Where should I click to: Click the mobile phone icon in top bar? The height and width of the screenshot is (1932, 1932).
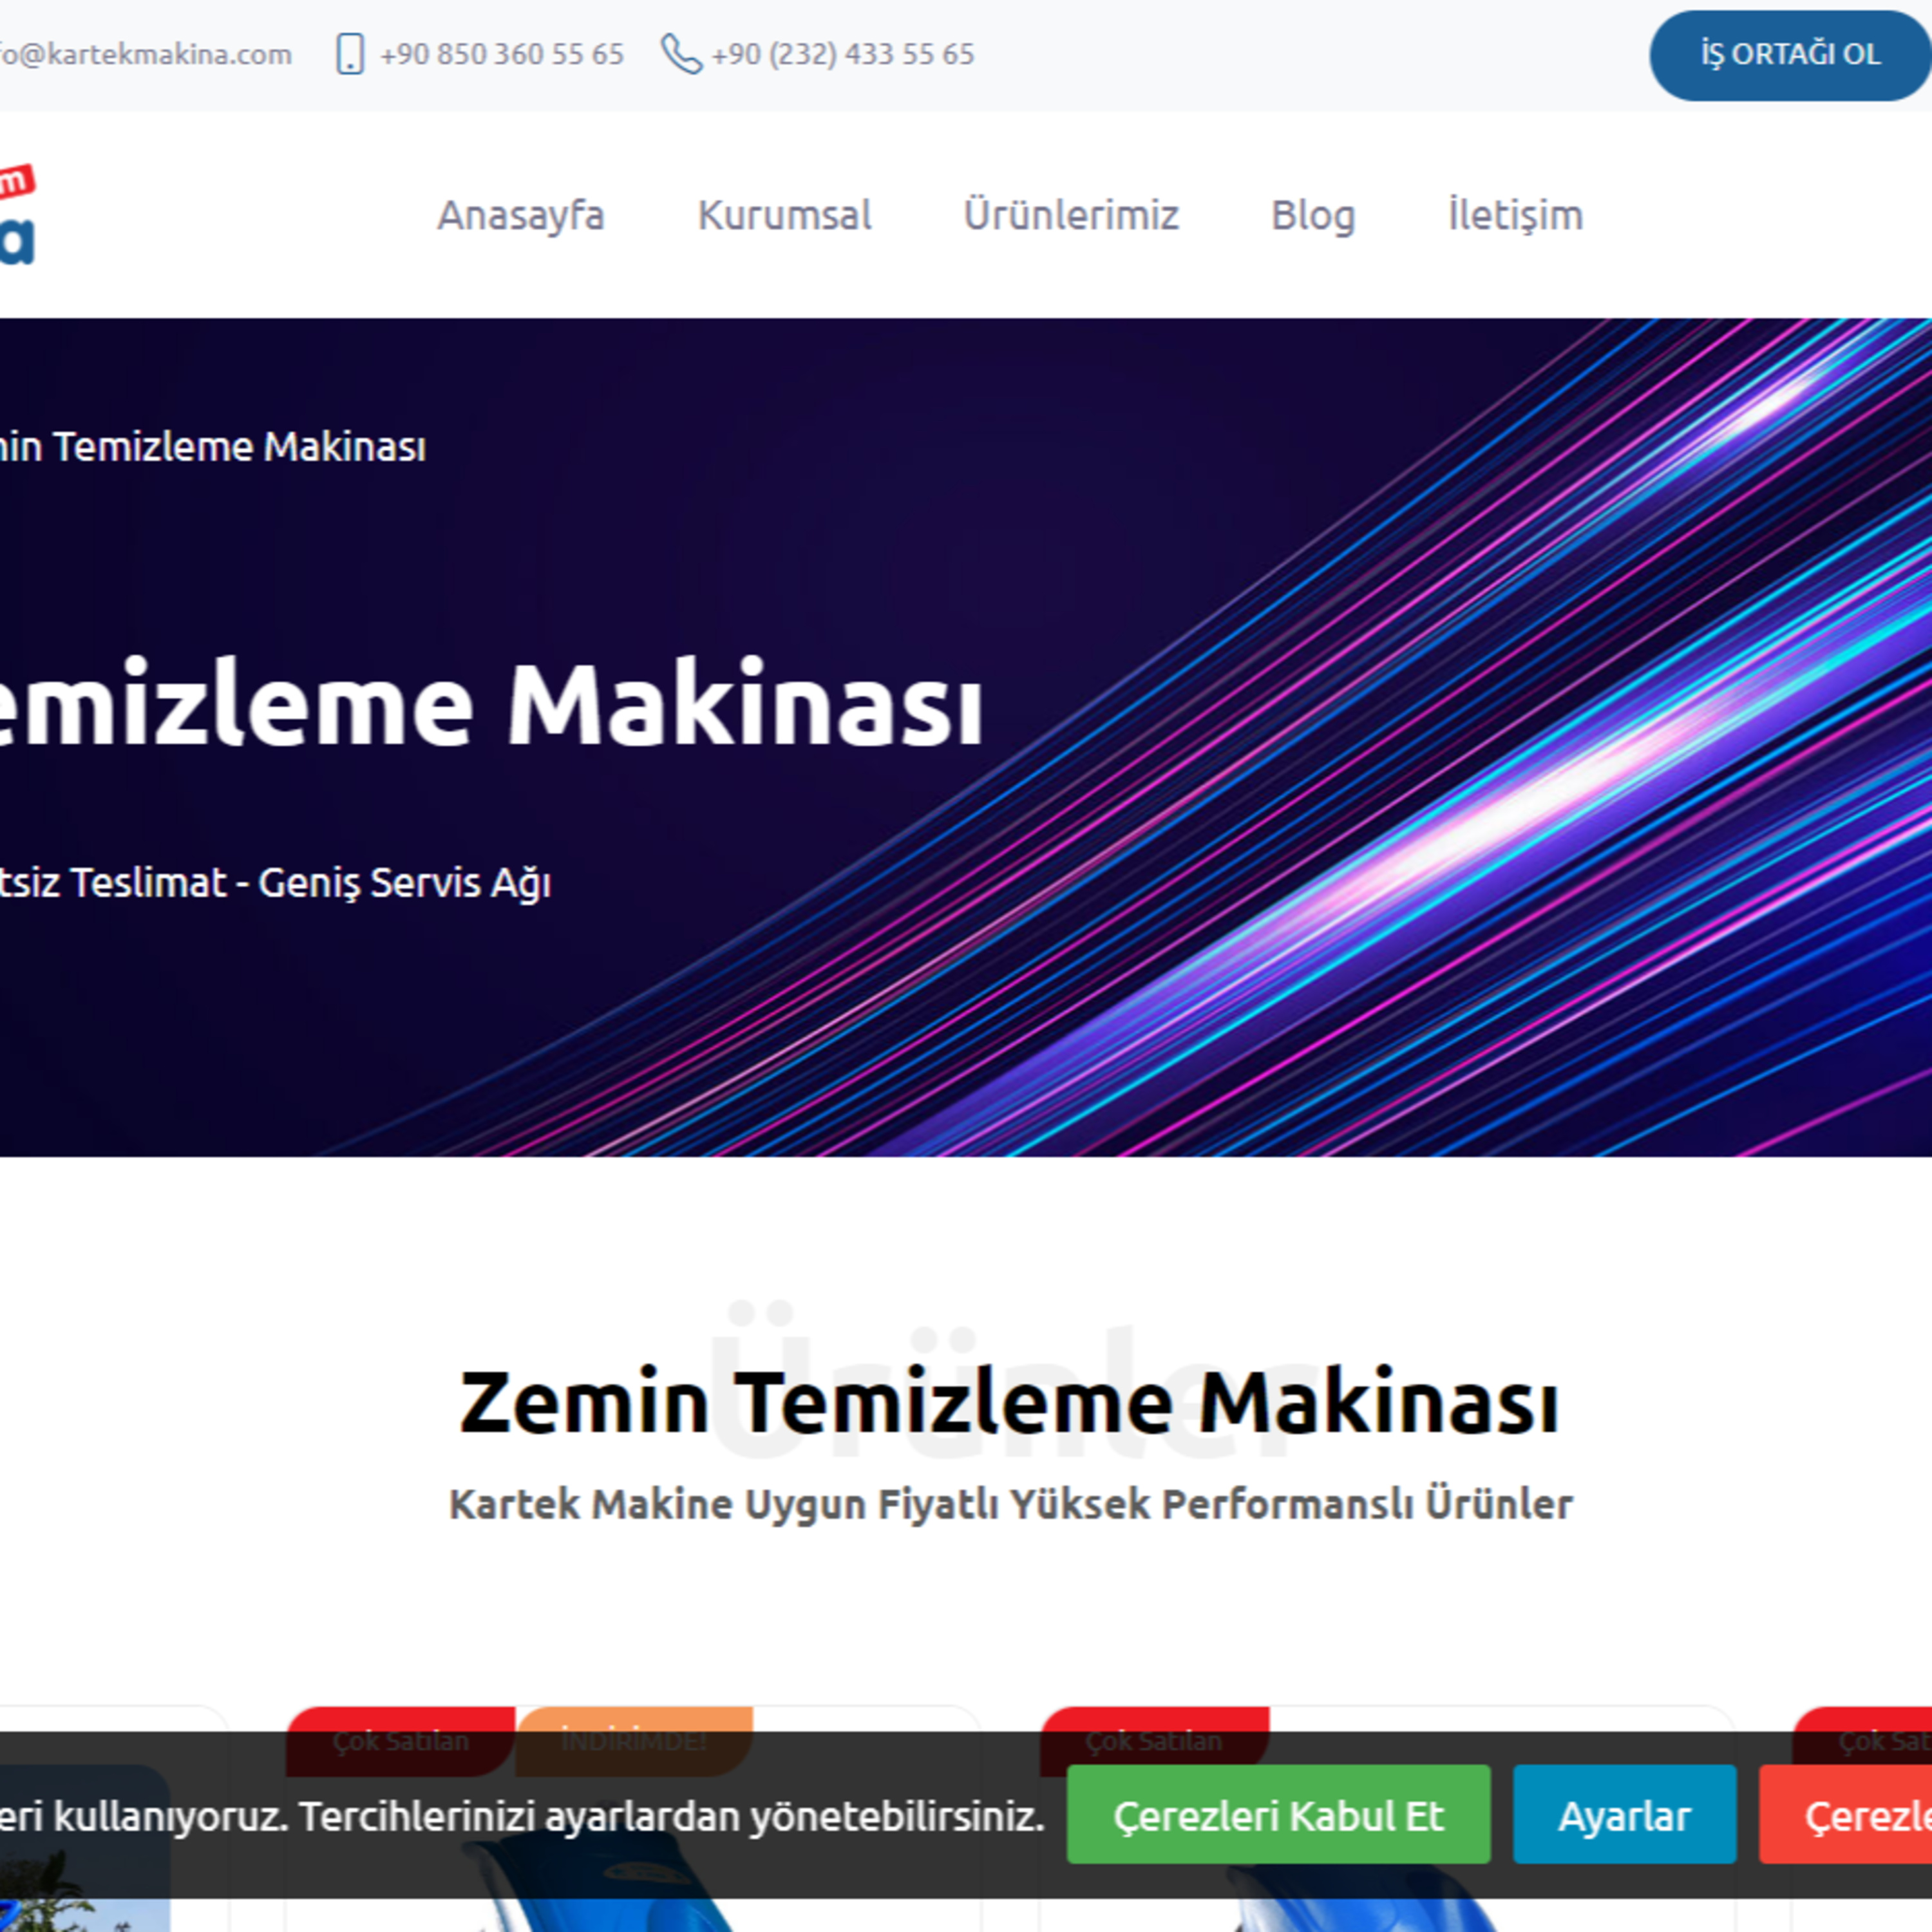coord(350,54)
